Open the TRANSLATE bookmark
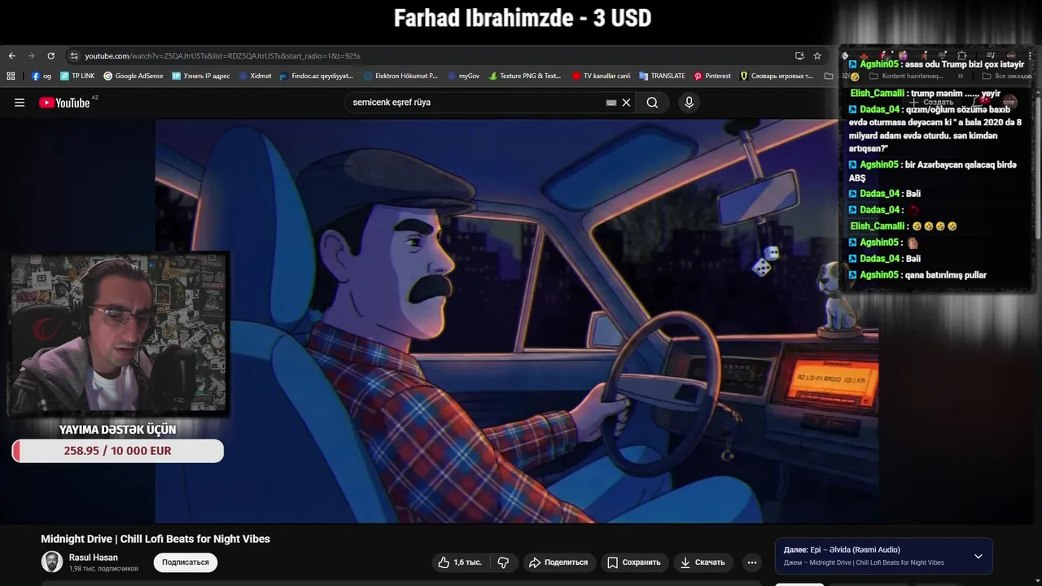This screenshot has height=586, width=1042. (x=663, y=76)
